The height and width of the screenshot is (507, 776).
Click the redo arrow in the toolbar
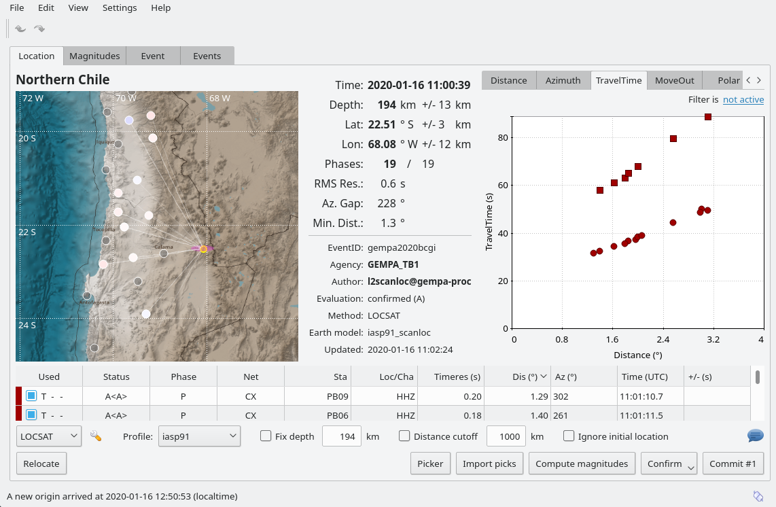click(x=39, y=29)
